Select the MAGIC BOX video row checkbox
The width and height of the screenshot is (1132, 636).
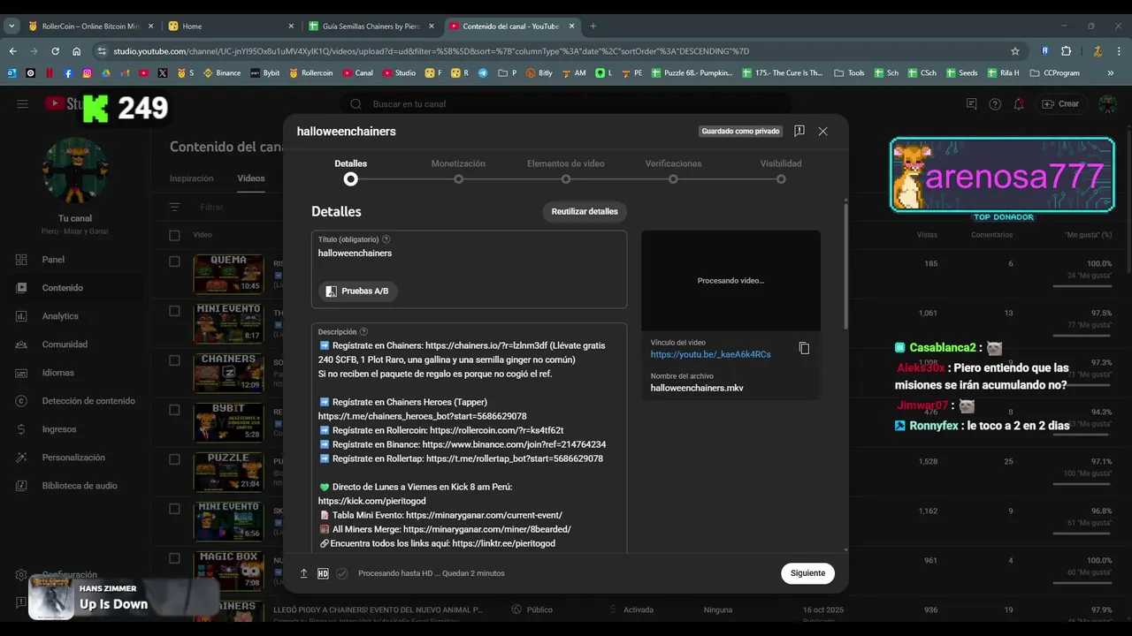coord(174,558)
